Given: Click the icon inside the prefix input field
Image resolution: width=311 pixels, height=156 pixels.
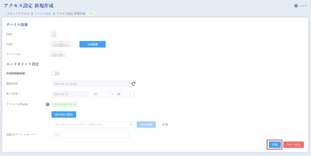Looking at the screenshot, I should pyautogui.click(x=131, y=124).
